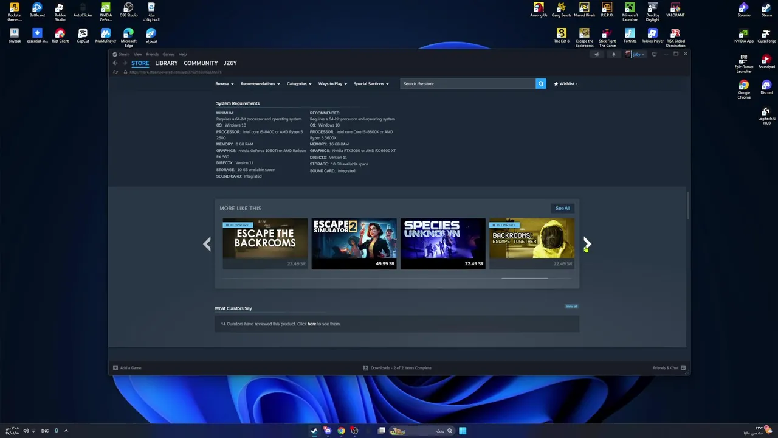778x438 pixels.
Task: Launch Battle.net from the desktop
Action: click(37, 10)
